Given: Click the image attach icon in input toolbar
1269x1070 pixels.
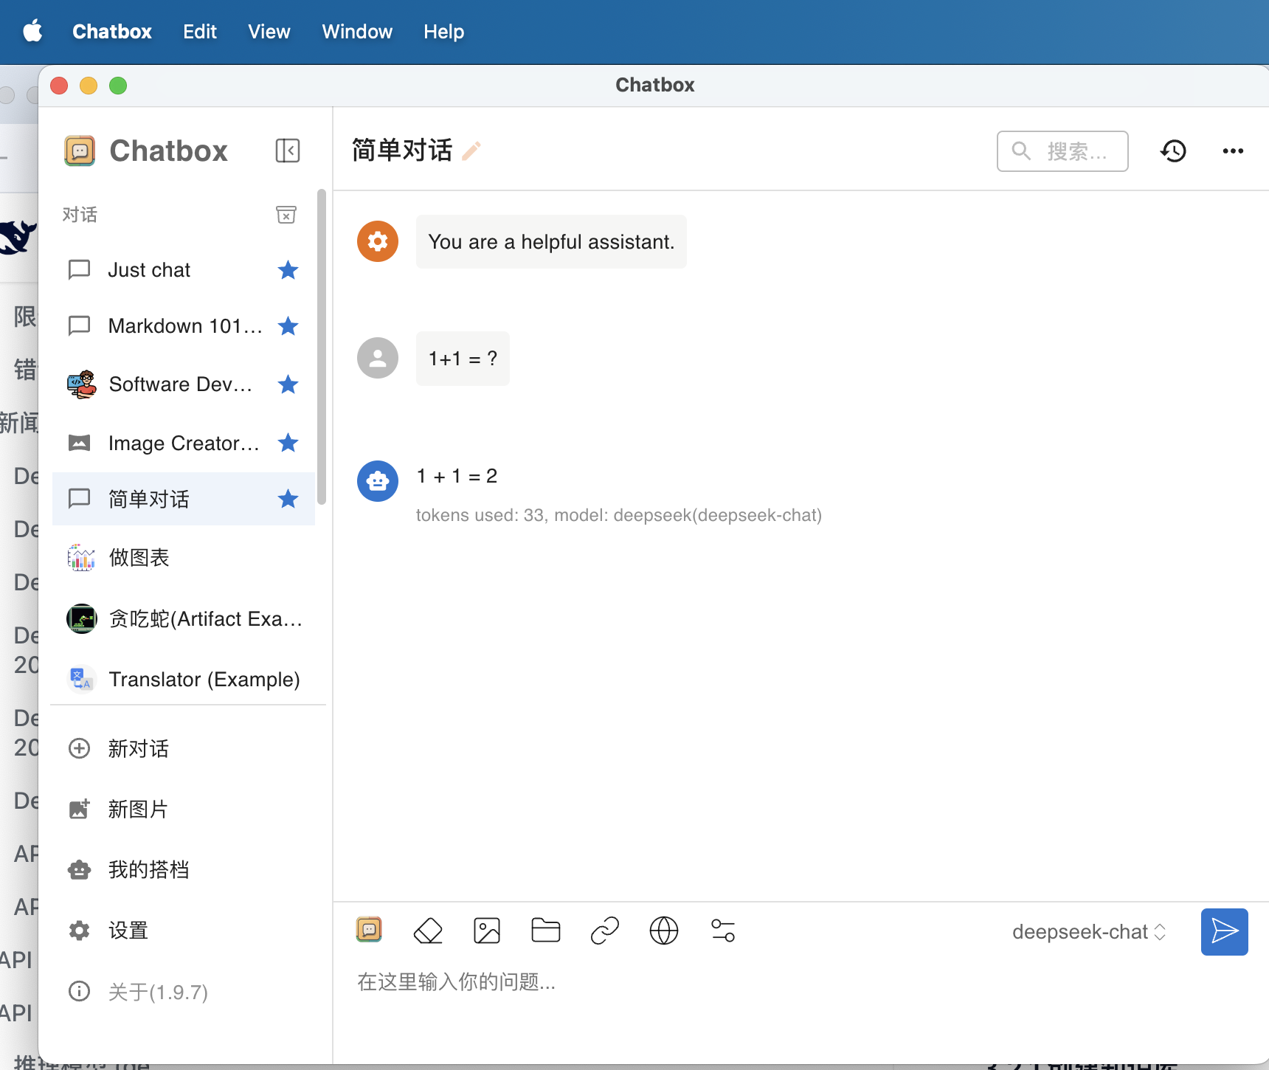Looking at the screenshot, I should pos(487,931).
